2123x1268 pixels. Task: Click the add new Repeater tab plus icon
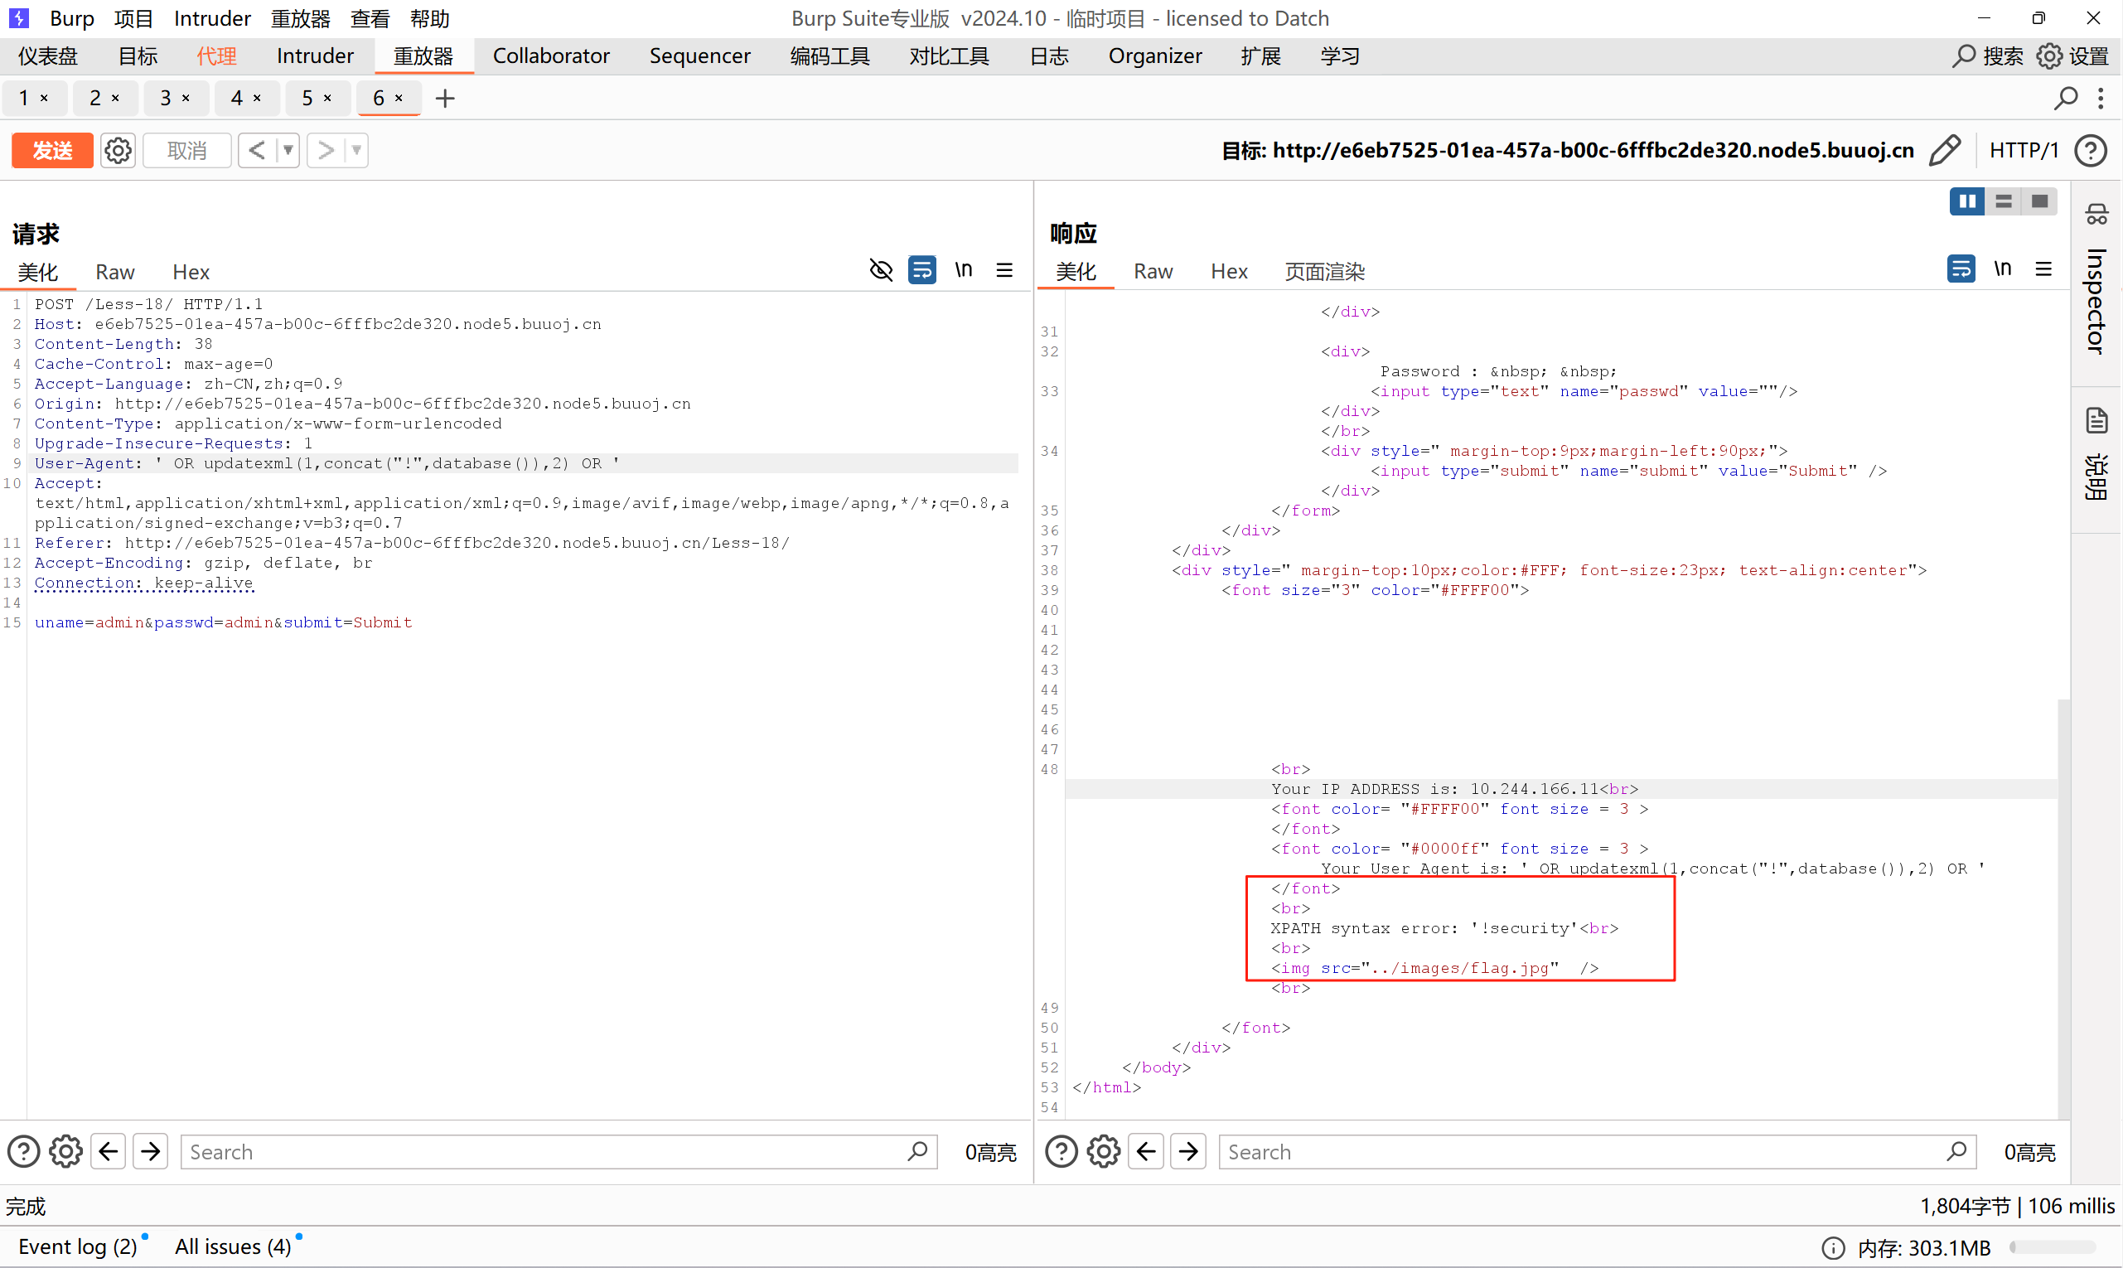coord(444,99)
